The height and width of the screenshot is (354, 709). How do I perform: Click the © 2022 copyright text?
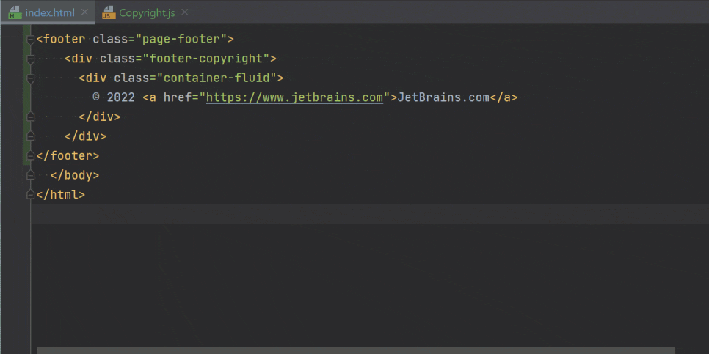(x=114, y=97)
